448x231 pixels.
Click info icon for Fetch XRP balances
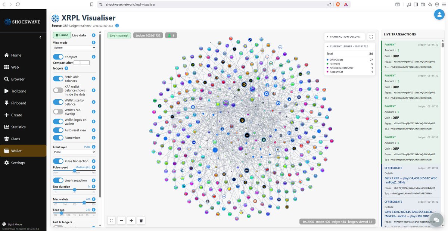pos(94,79)
